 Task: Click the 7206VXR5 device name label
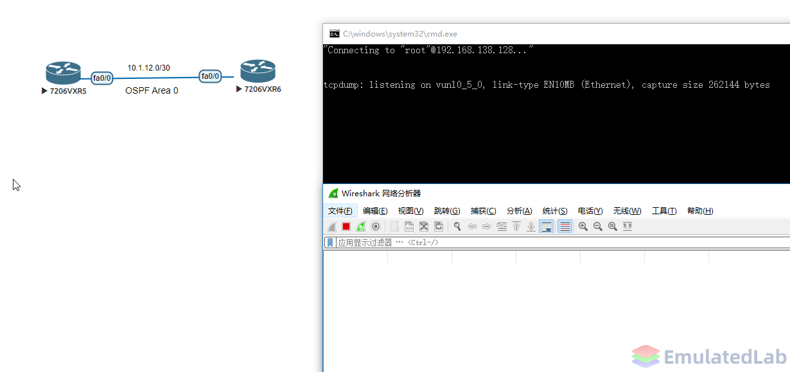coord(68,91)
